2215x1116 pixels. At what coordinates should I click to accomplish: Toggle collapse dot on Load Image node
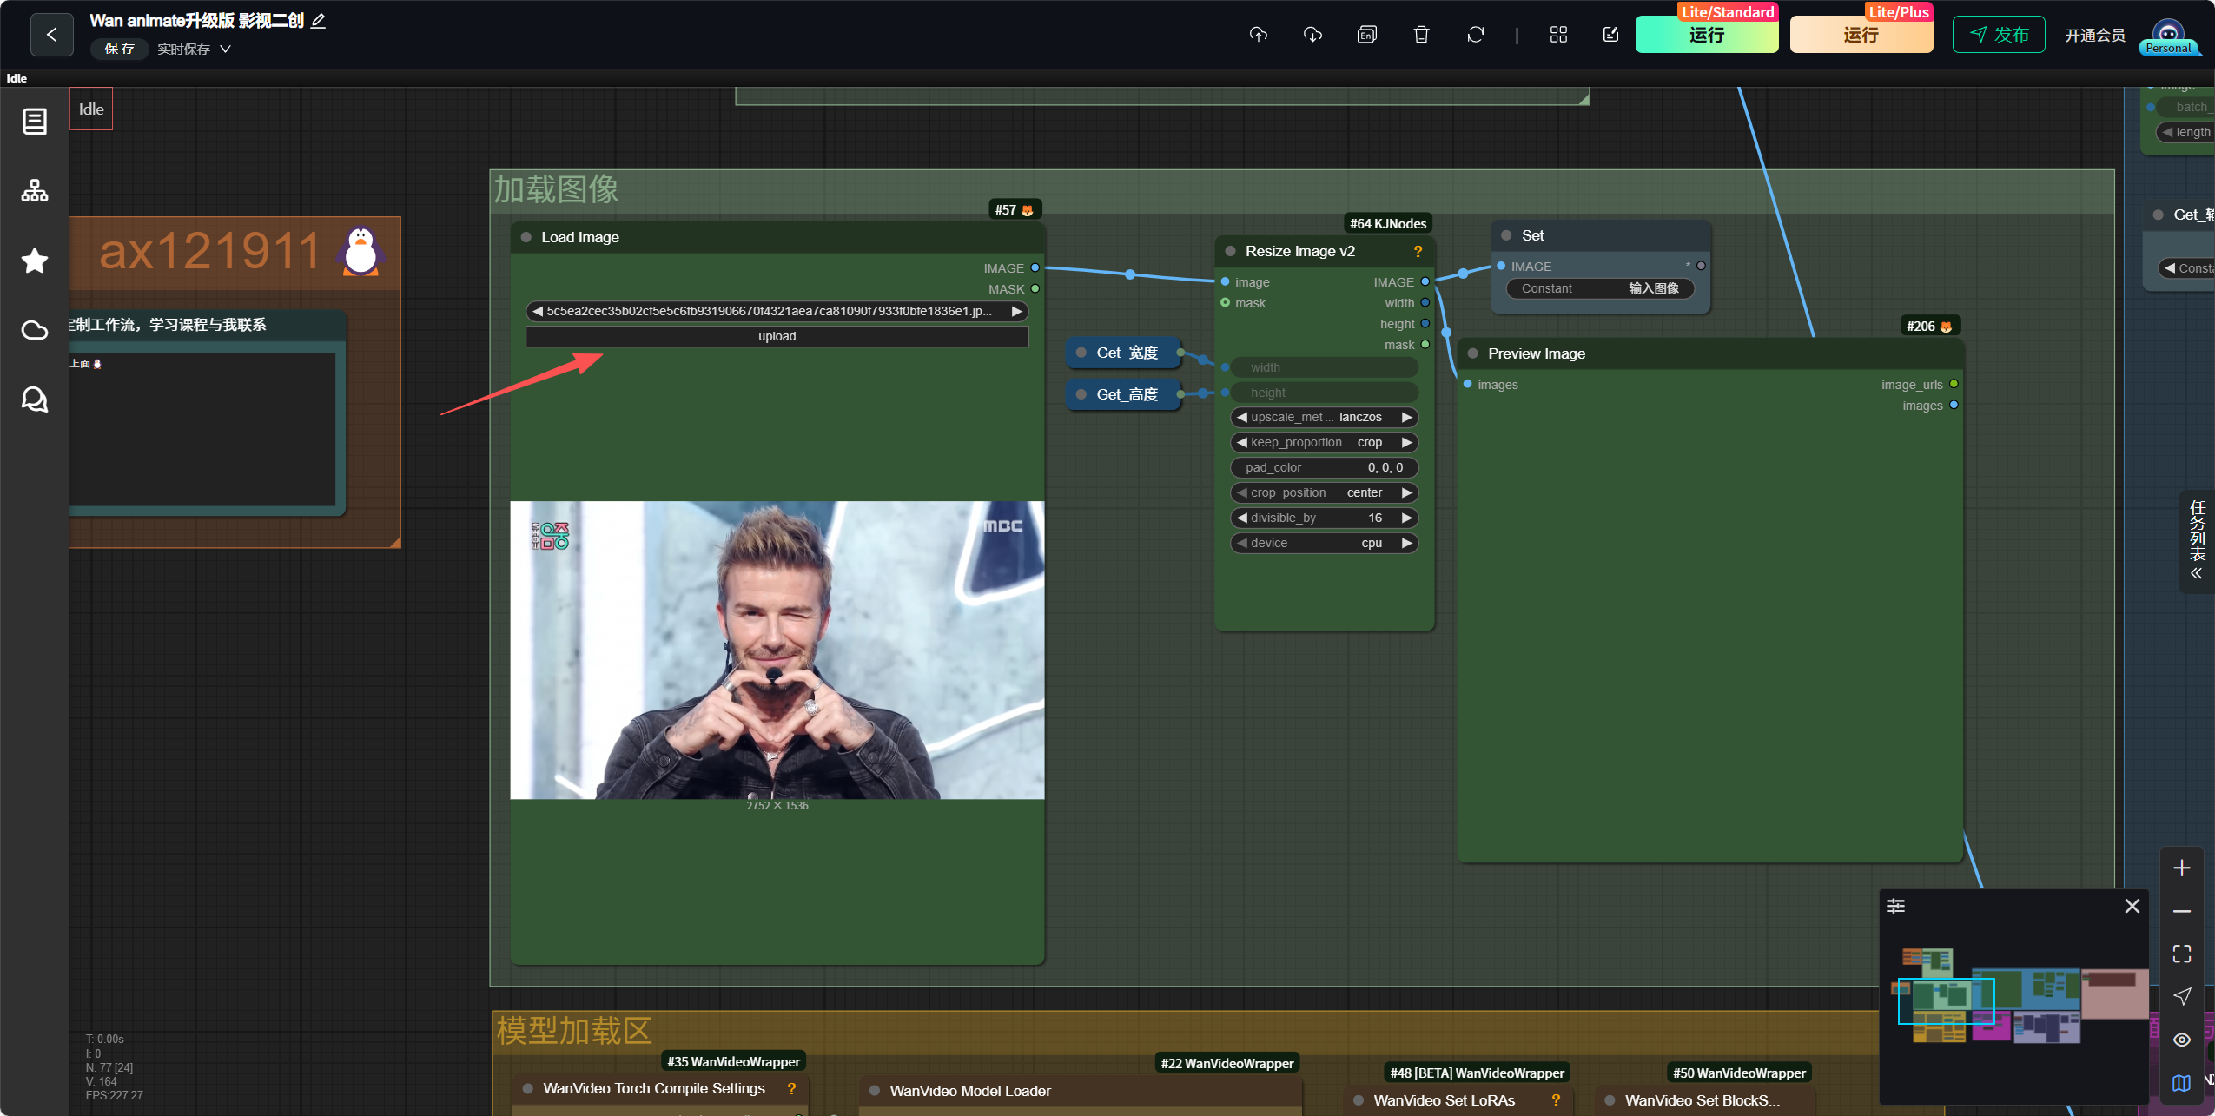tap(526, 237)
